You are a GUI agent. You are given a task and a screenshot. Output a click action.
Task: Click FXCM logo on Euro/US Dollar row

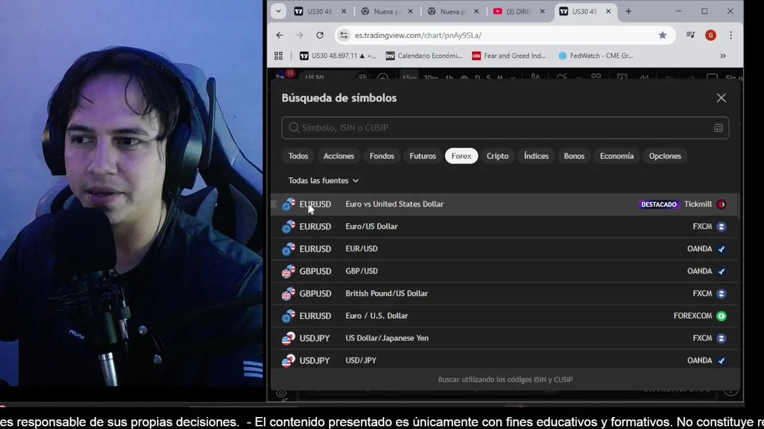721,226
